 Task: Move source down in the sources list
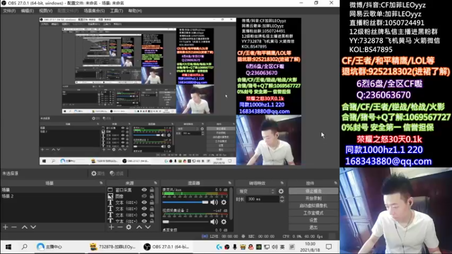[148, 227]
